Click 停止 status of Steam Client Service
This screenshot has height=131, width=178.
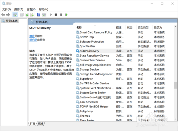[x=130, y=60]
